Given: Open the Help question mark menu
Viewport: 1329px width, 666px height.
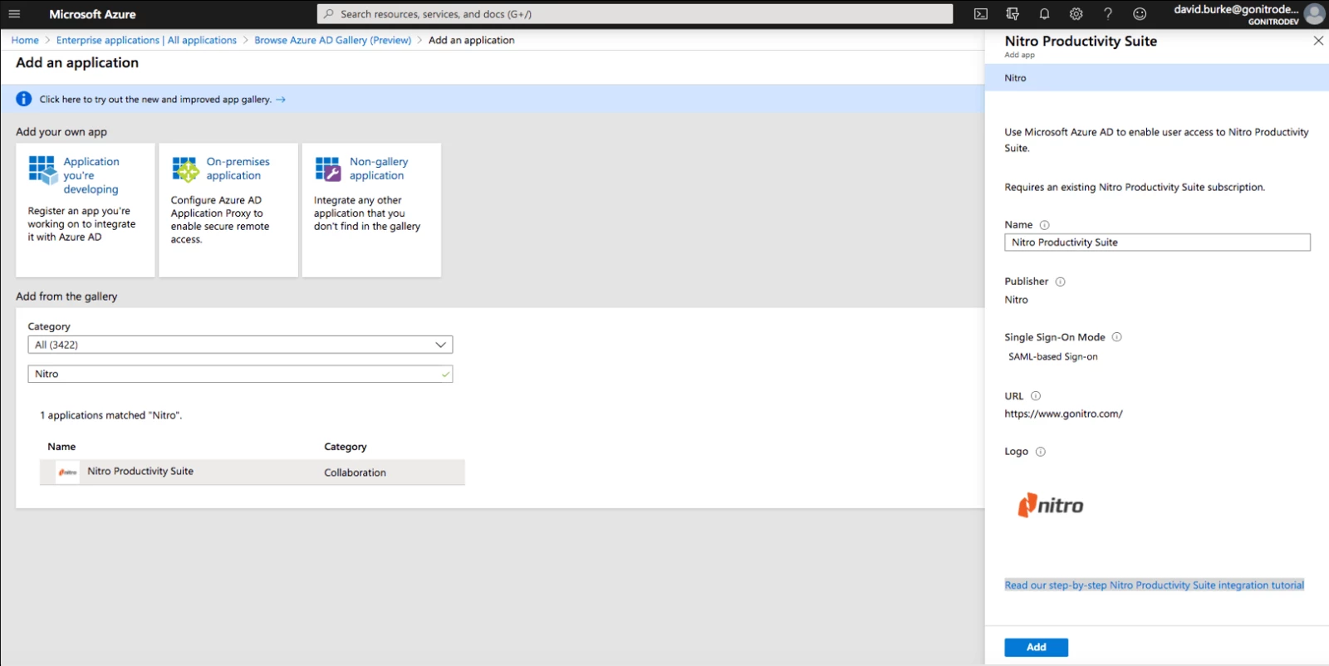Looking at the screenshot, I should (x=1107, y=14).
